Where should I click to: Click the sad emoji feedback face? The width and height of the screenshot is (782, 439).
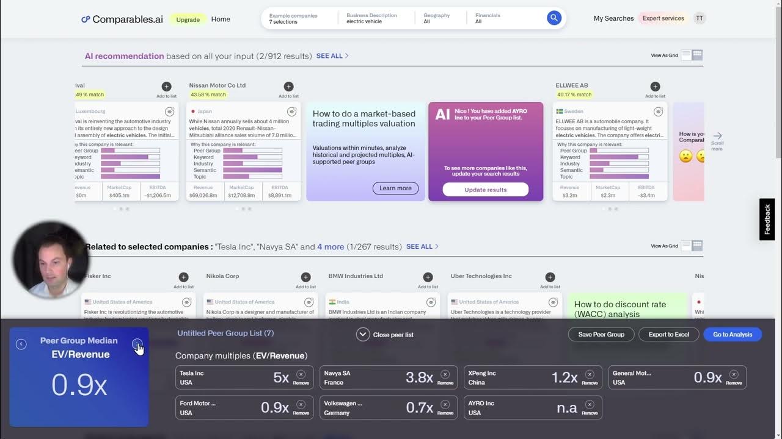[685, 156]
